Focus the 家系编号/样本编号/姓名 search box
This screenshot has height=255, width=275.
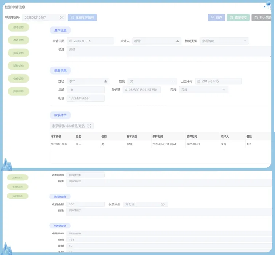[x=72, y=126]
